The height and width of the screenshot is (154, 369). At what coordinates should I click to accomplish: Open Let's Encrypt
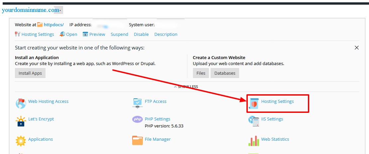pos(41,119)
